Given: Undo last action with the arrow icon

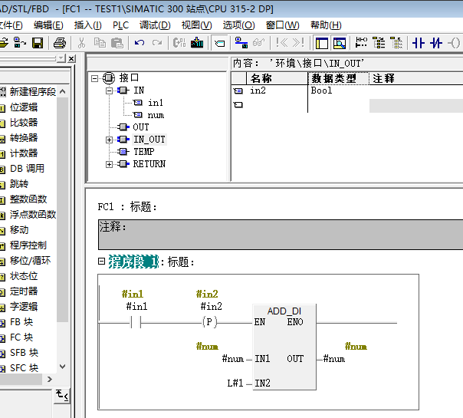Looking at the screenshot, I should click(140, 43).
